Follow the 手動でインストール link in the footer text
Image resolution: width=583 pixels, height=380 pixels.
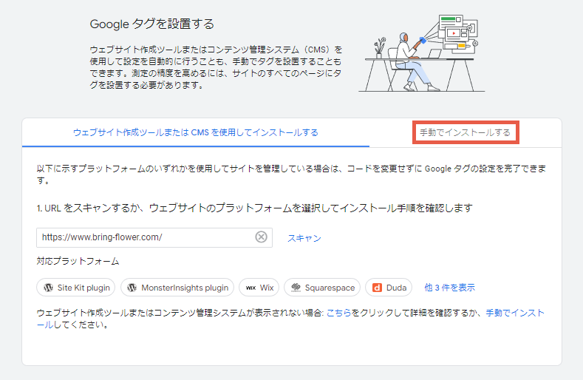click(515, 313)
